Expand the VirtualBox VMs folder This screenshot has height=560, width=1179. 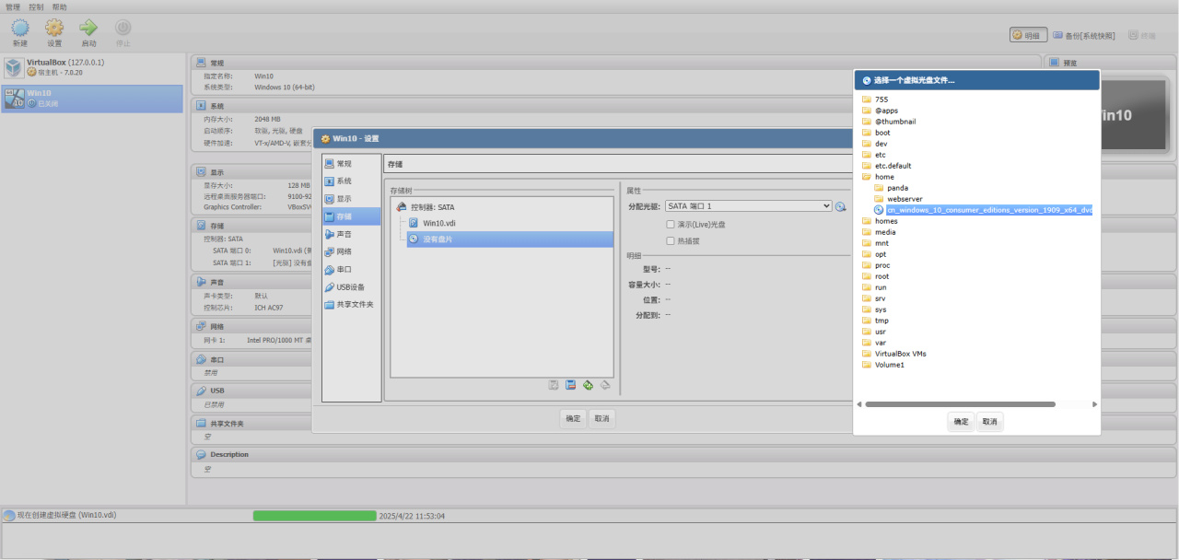900,354
